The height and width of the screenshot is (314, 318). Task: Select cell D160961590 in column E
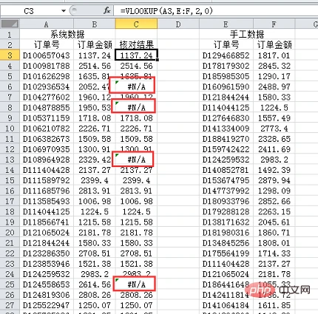point(226,86)
